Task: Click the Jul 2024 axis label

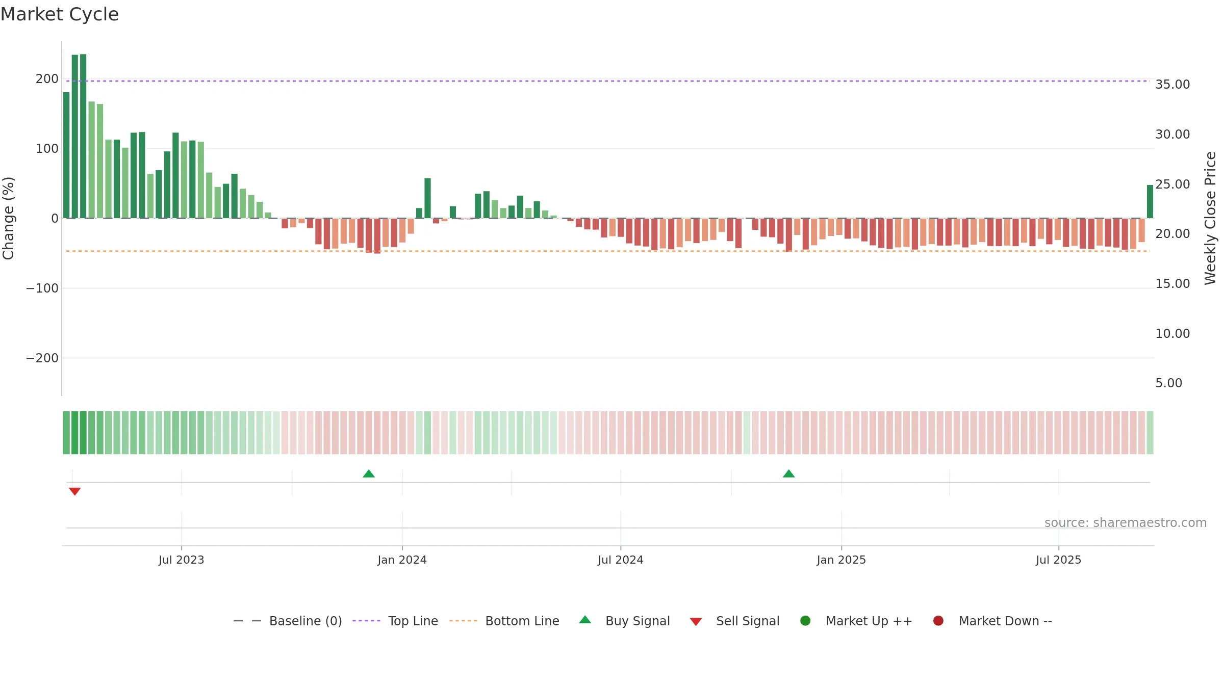Action: (621, 560)
